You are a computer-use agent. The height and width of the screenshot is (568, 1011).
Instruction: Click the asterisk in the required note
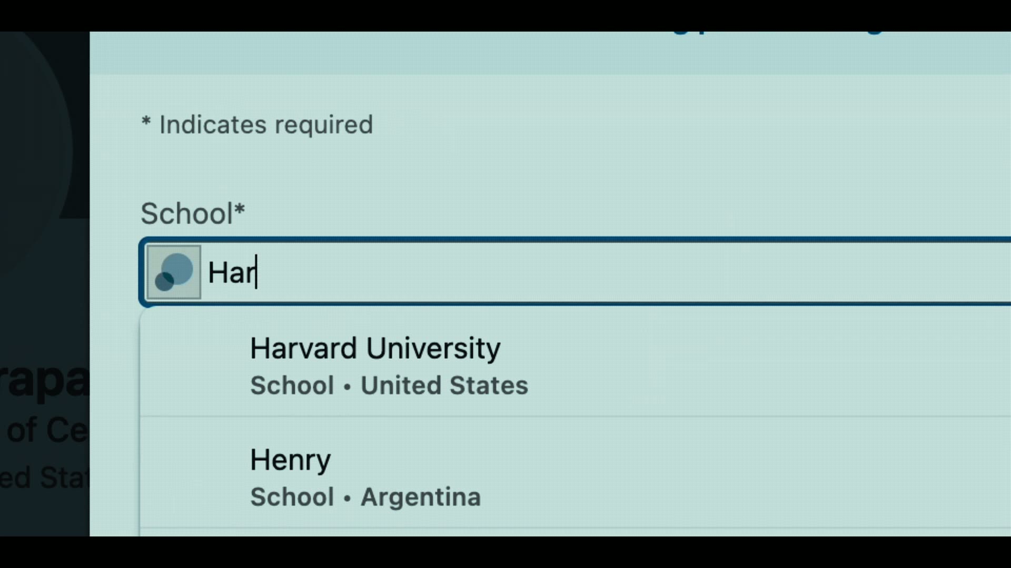tap(146, 123)
